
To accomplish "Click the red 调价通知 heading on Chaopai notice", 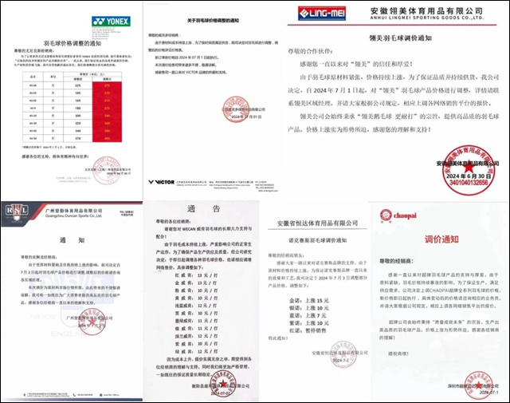I will (441, 239).
